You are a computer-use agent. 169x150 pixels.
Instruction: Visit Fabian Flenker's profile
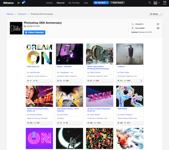(x=95, y=72)
